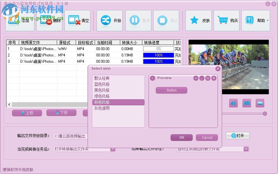The height and width of the screenshot is (174, 278).
Task: Click the 停止 (stop) toolbar button
Action: point(166,21)
